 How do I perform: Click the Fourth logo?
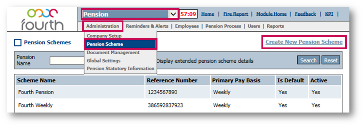(x=42, y=19)
